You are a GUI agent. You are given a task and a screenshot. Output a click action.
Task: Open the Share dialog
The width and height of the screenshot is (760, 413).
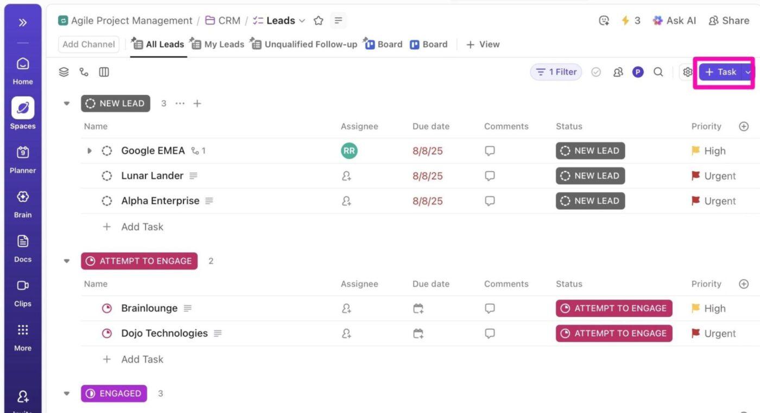tap(729, 21)
